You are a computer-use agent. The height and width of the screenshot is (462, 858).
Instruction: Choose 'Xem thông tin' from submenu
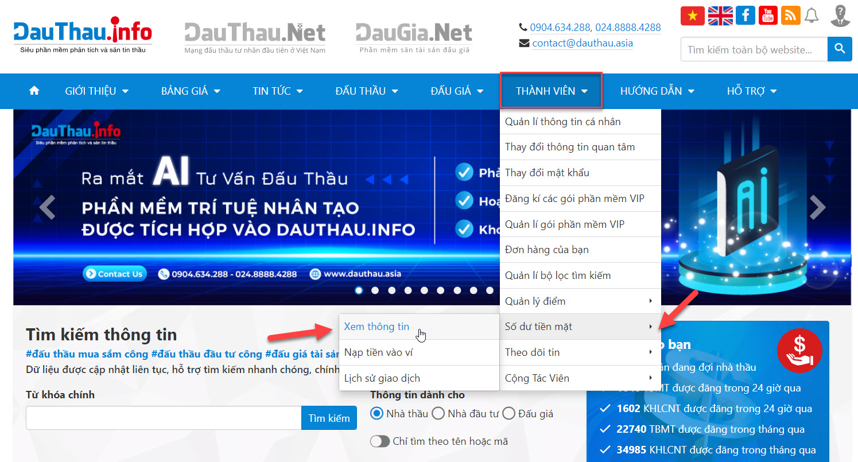[419, 327]
